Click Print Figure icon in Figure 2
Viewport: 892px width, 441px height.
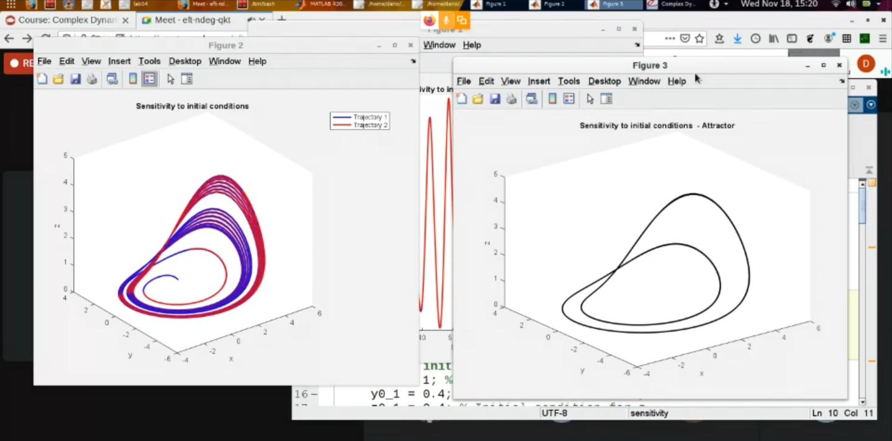click(x=92, y=79)
